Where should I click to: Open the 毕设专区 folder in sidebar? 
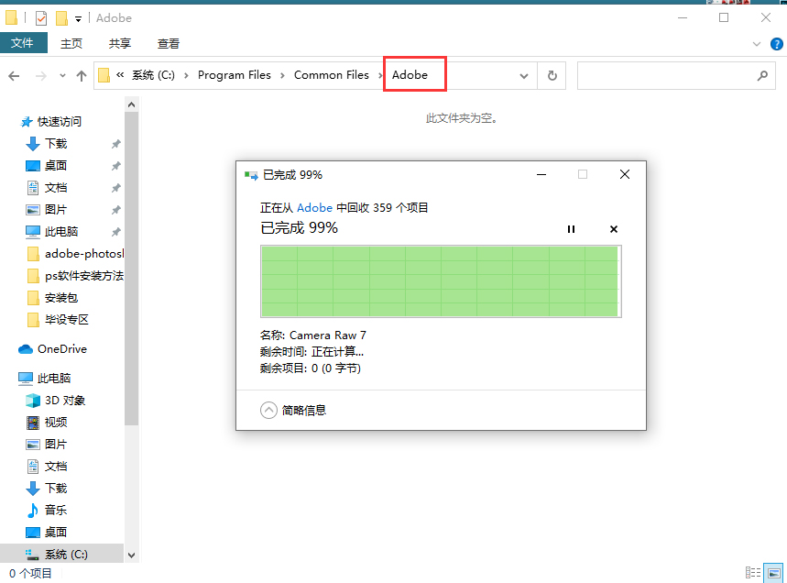[66, 320]
